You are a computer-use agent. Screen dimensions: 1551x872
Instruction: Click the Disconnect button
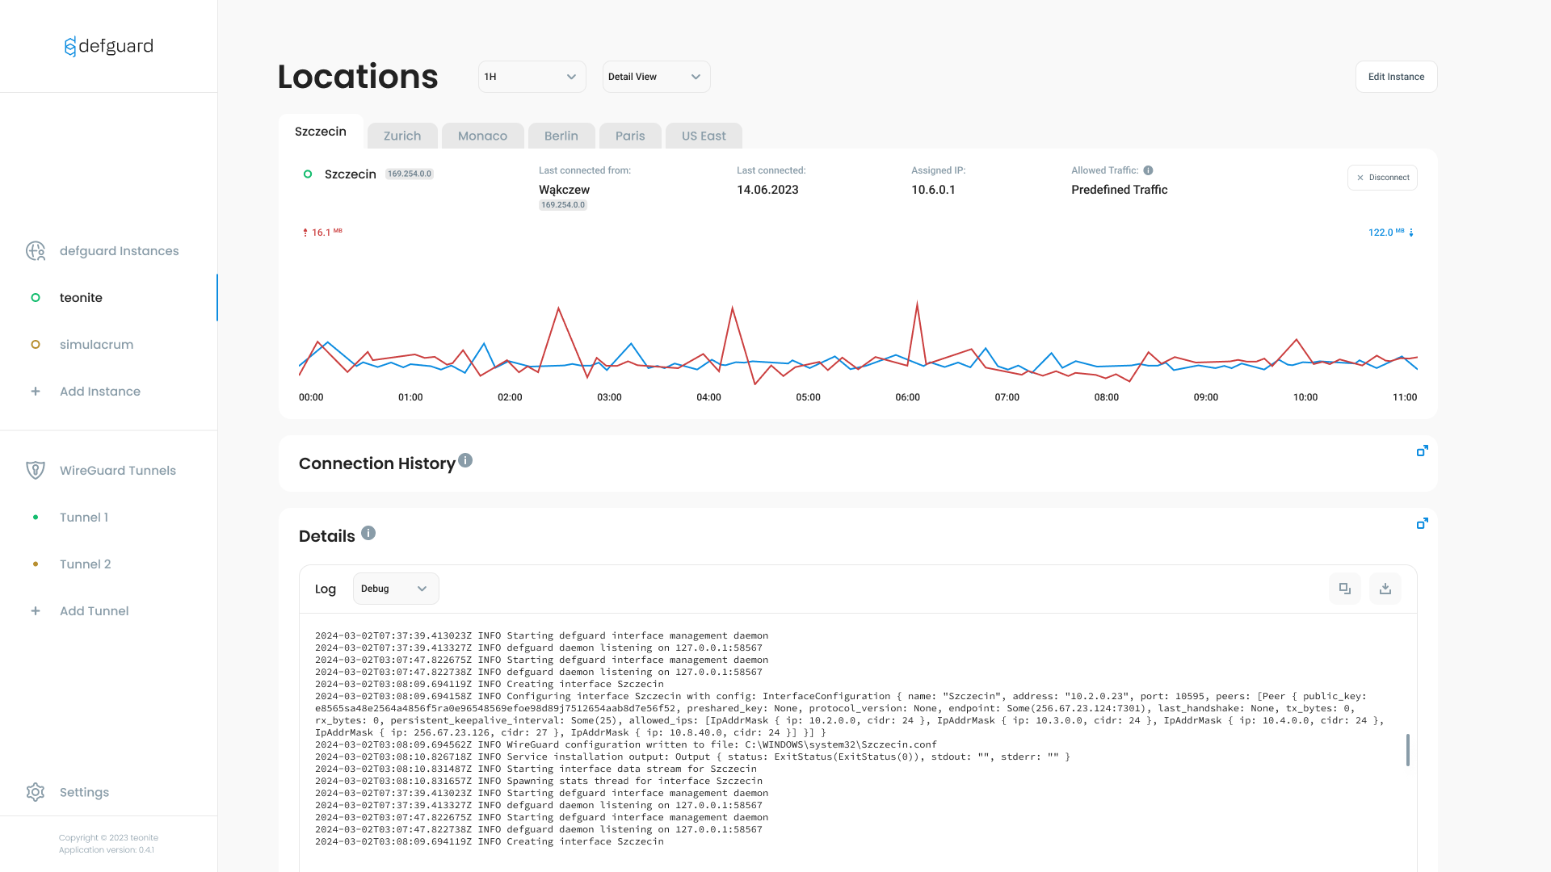pyautogui.click(x=1381, y=178)
